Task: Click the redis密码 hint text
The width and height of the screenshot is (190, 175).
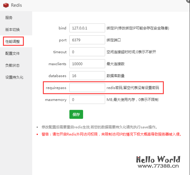Action: tap(133, 88)
